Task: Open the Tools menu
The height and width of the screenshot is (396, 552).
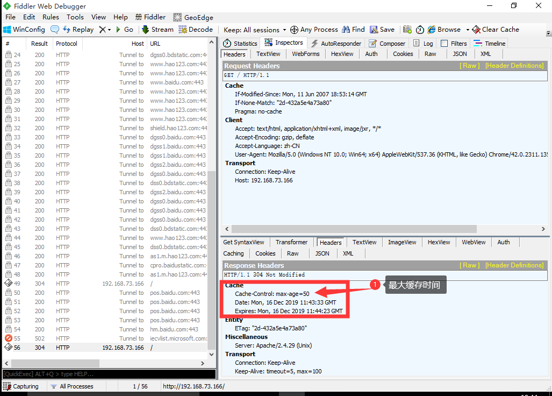Action: pos(75,17)
